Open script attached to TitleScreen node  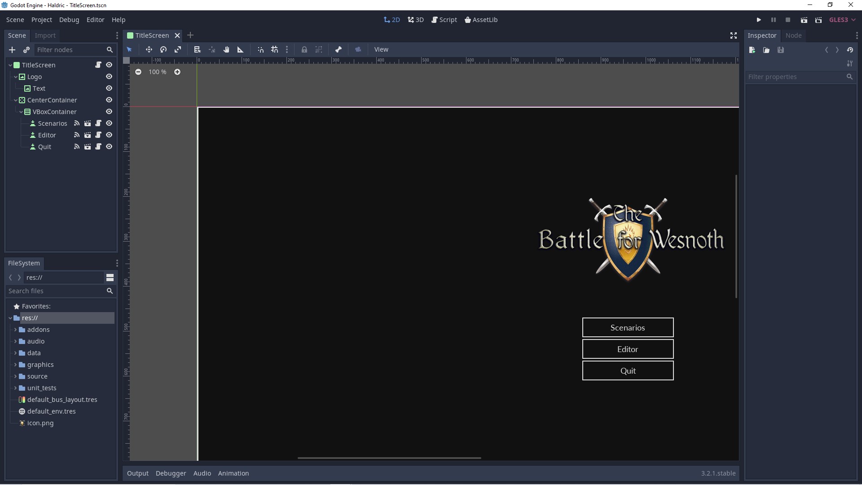tap(98, 65)
